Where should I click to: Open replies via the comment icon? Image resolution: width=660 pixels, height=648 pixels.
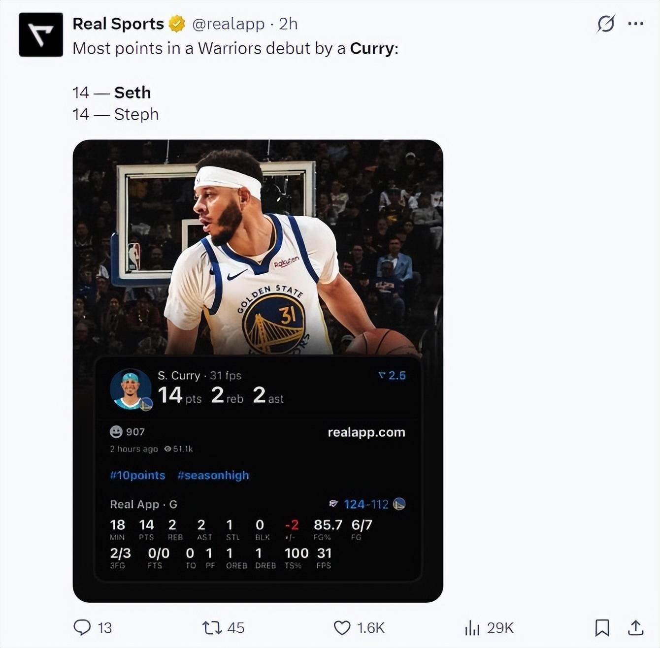(x=82, y=627)
